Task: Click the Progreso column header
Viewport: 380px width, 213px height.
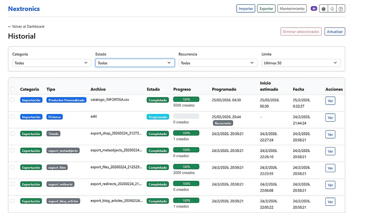Action: pos(182,89)
